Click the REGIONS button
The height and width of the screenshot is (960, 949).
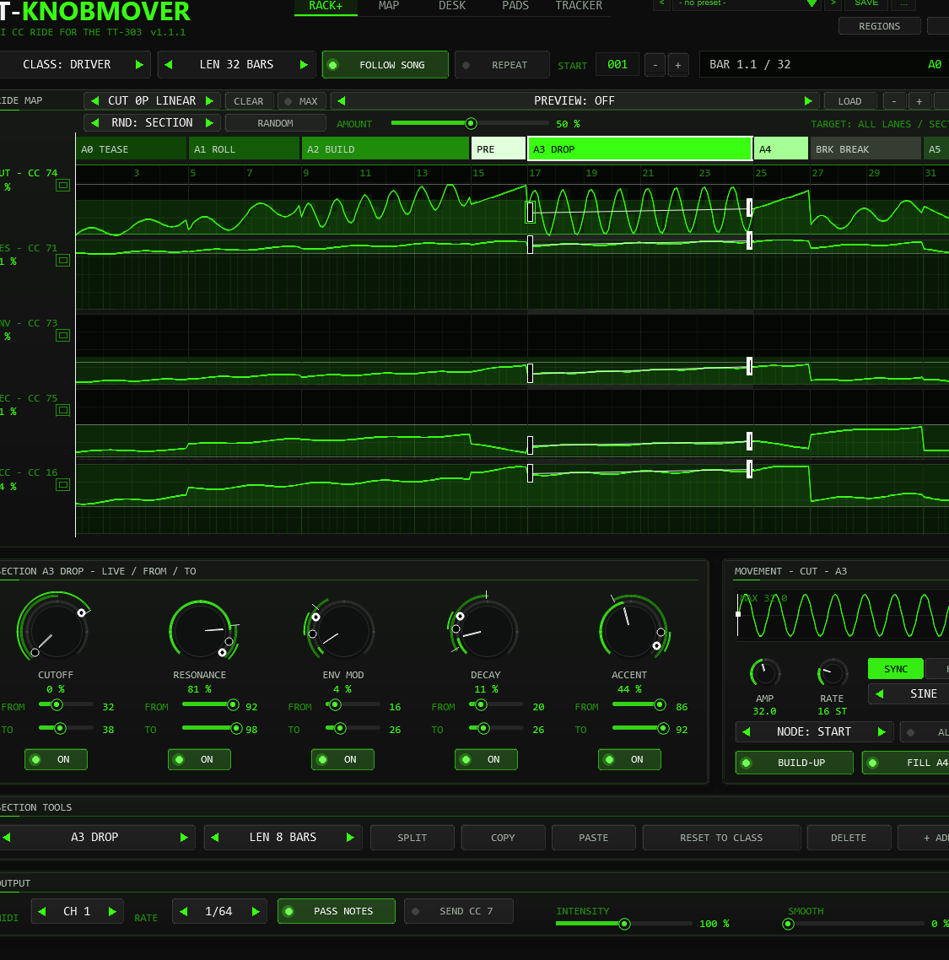[x=879, y=26]
